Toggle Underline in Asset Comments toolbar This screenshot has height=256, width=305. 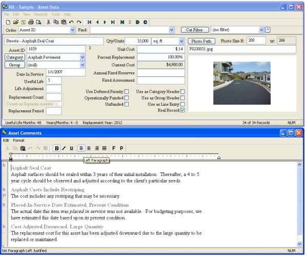pyautogui.click(x=71, y=148)
